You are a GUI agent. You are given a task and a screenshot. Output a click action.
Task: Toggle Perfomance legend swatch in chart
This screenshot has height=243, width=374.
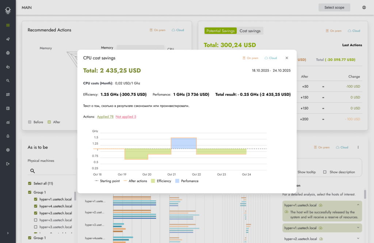click(x=177, y=181)
